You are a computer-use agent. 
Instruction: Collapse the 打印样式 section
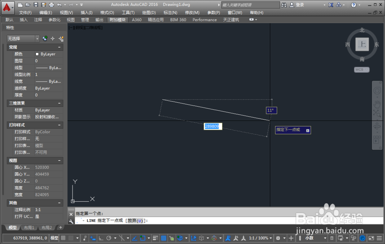(x=59, y=125)
